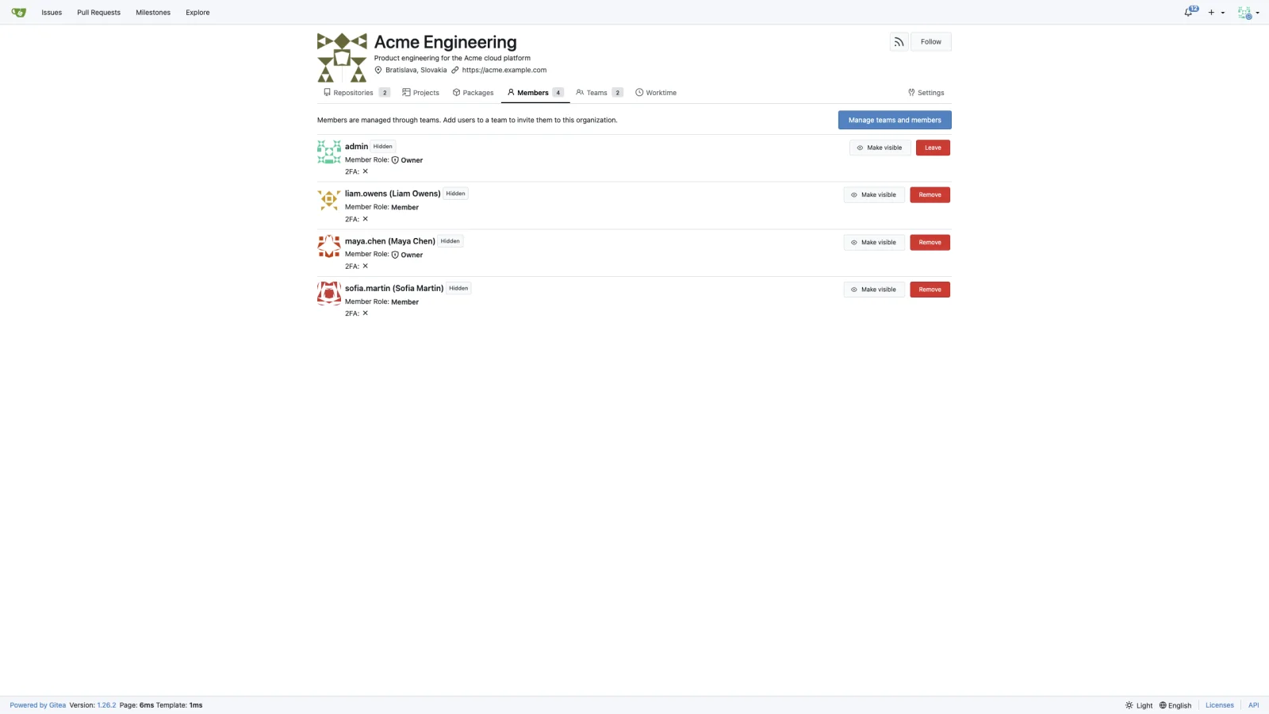Click the Bratislava, Slovakia location text

[x=416, y=70]
